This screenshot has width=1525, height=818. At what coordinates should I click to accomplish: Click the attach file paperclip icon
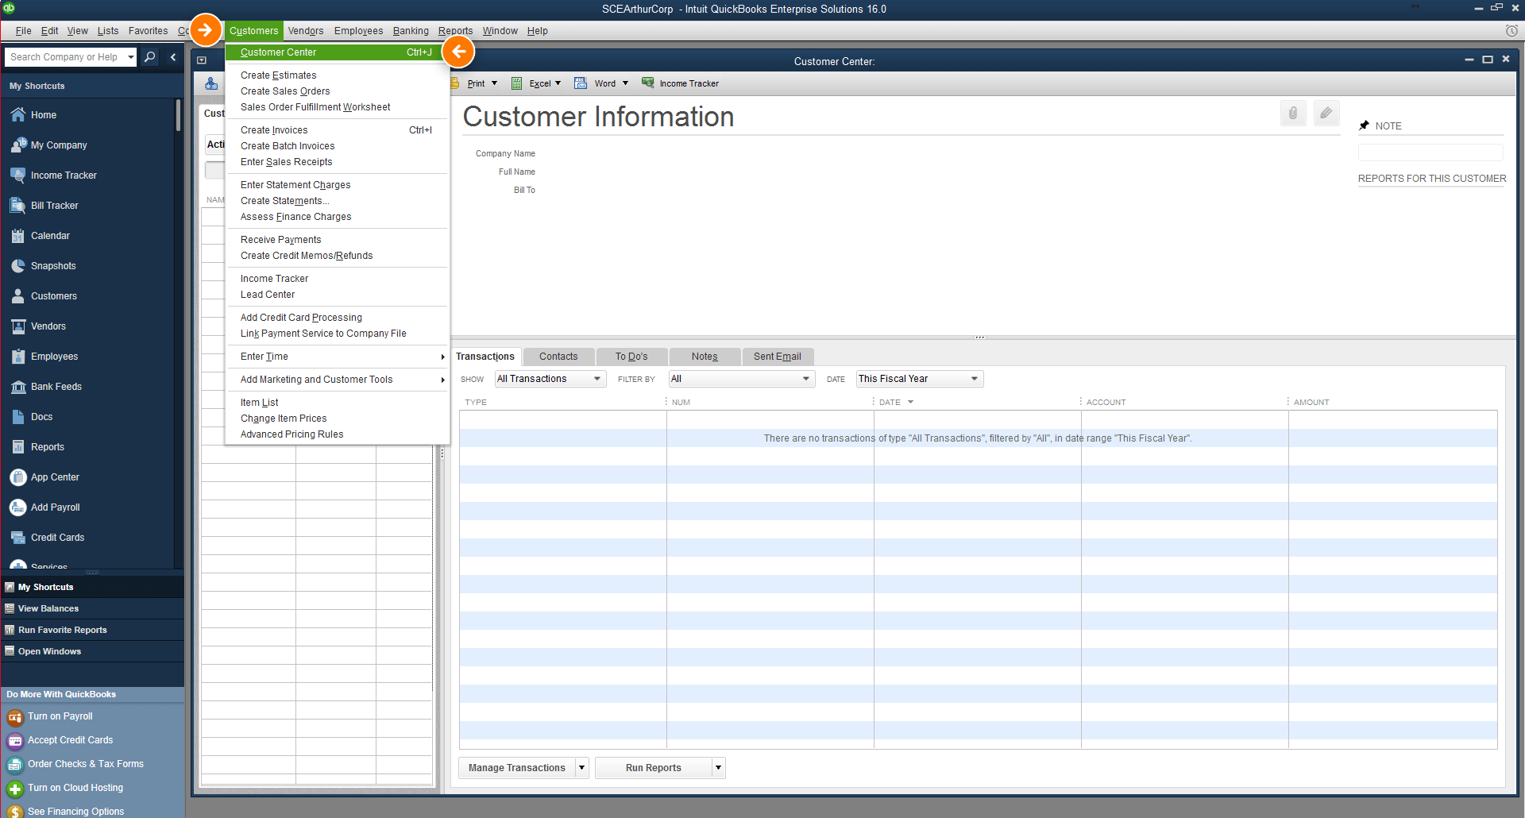click(1293, 114)
